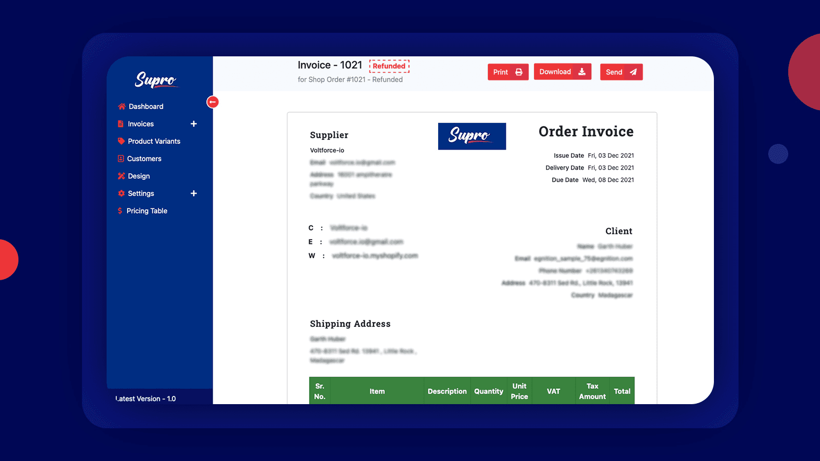The width and height of the screenshot is (820, 461).
Task: Click the printer icon in the Print button
Action: (518, 72)
